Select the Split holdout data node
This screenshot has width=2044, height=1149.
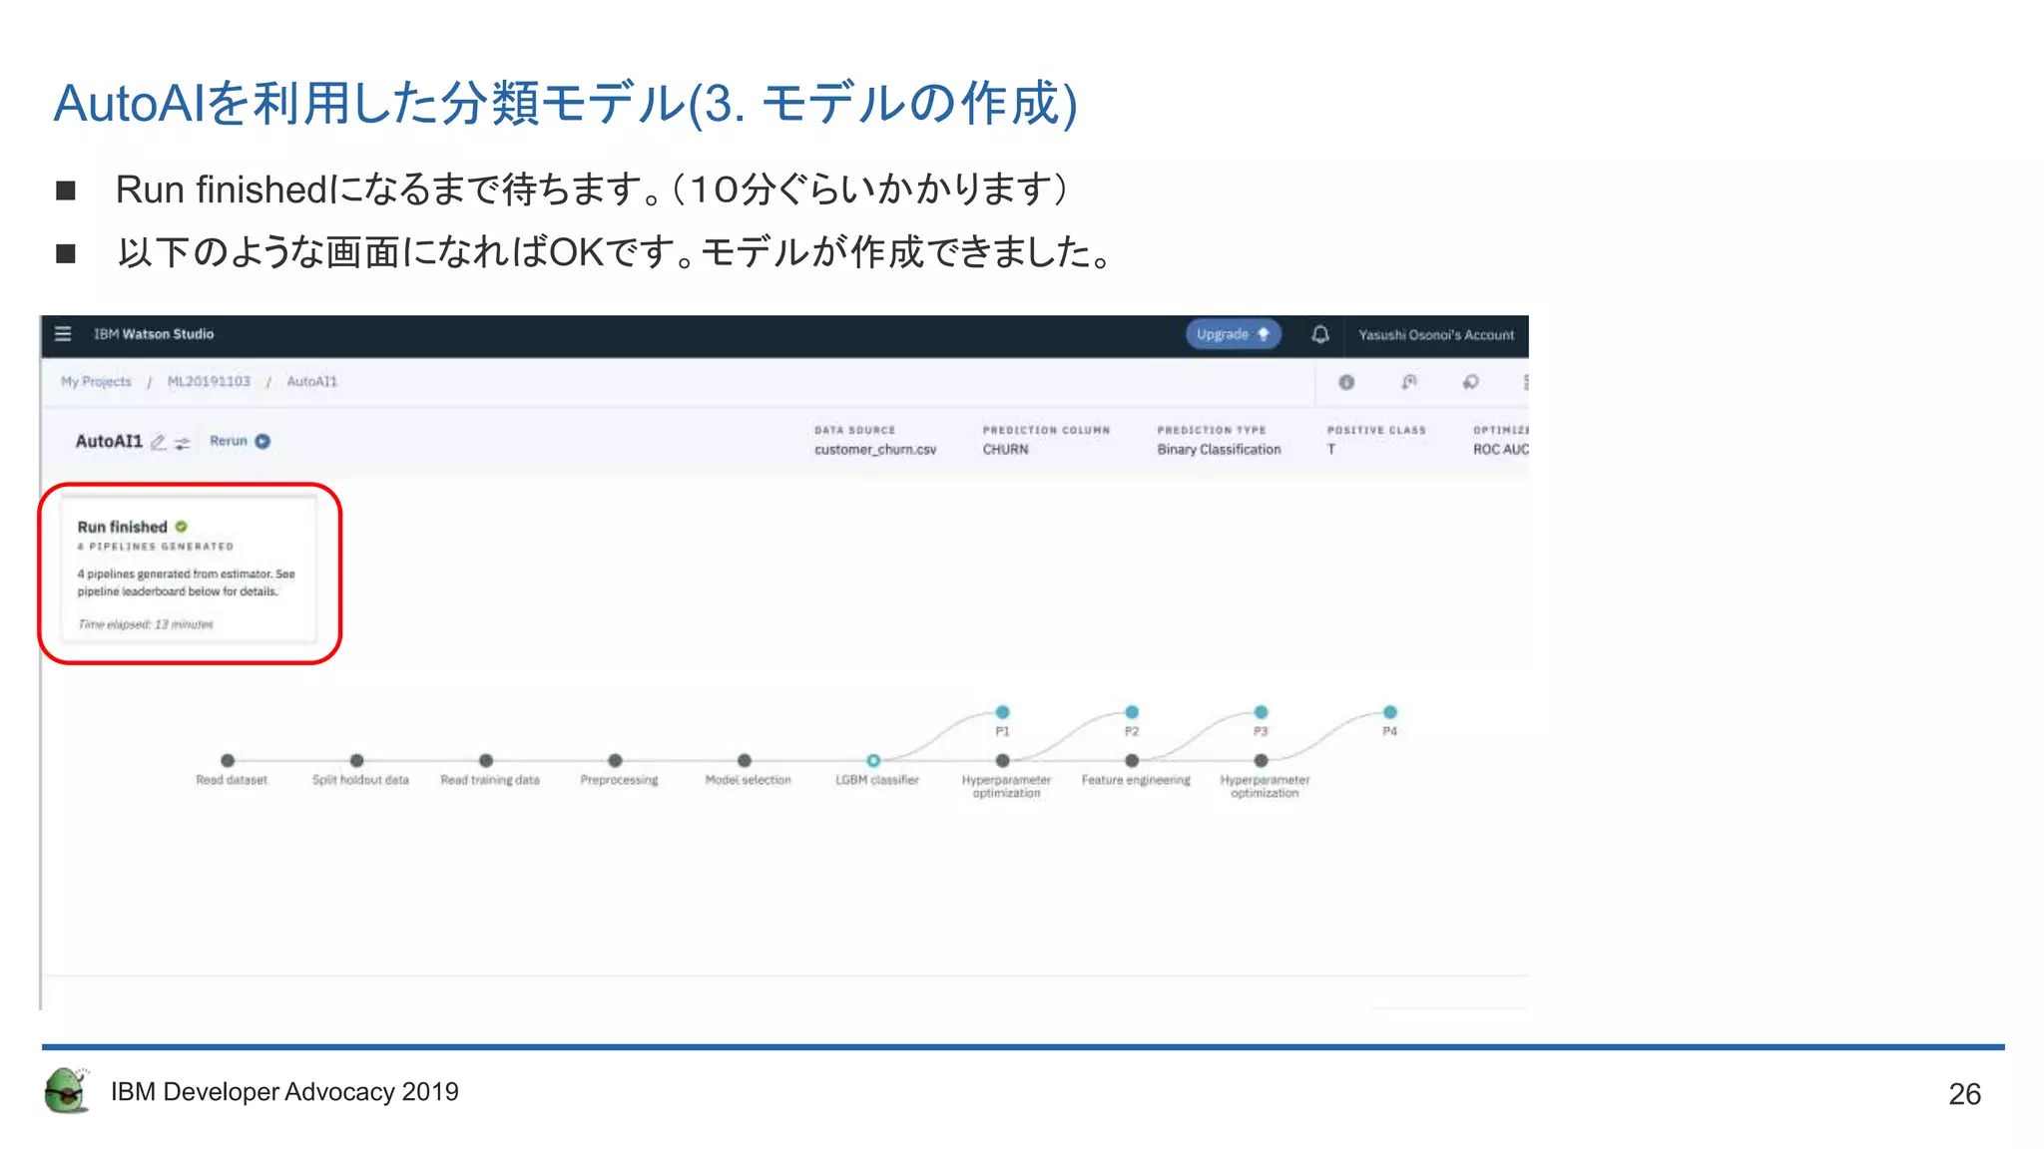pyautogui.click(x=357, y=760)
